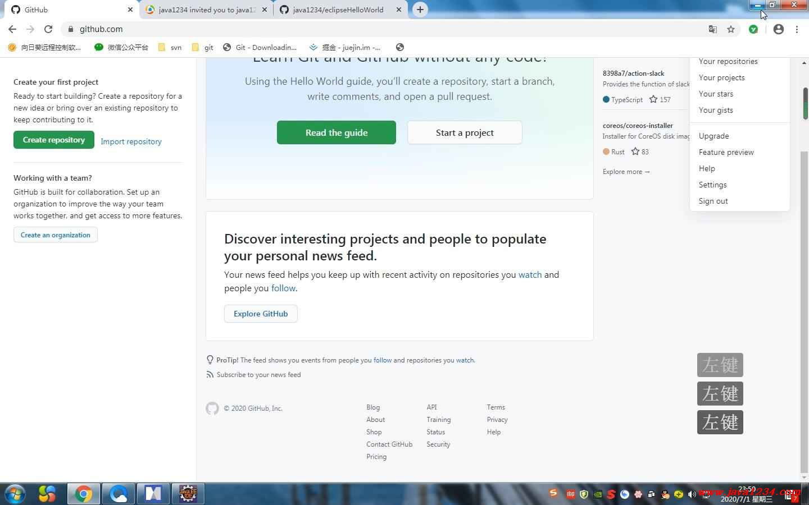Open the Contact GitHub footer link
This screenshot has height=505, width=809.
(x=389, y=444)
